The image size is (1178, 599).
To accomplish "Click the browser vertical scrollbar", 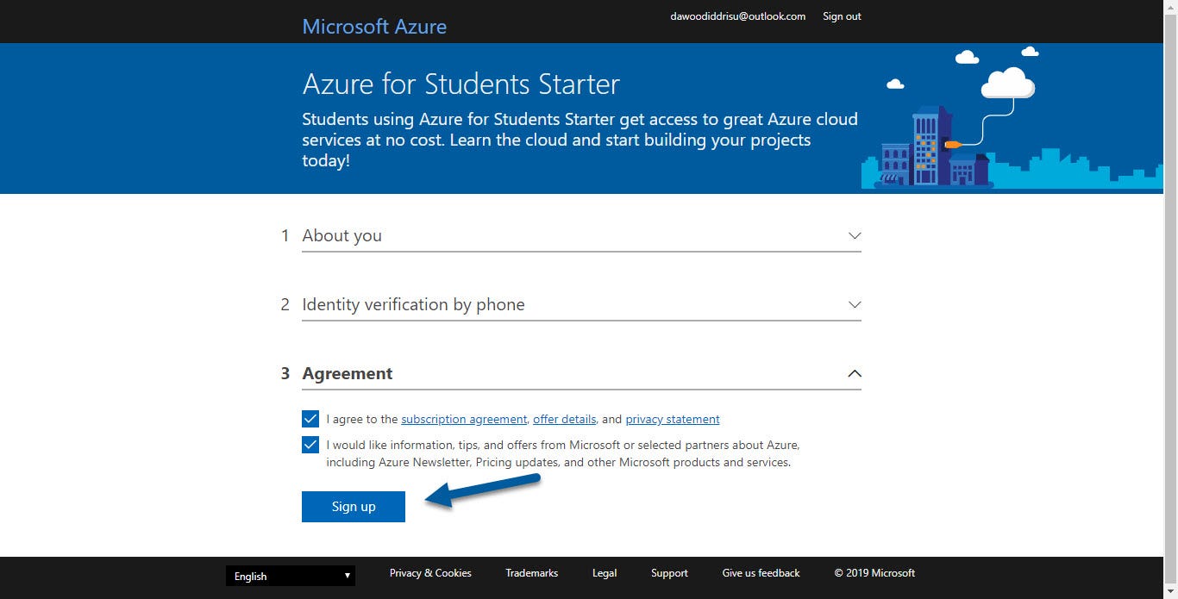I will [x=1170, y=299].
